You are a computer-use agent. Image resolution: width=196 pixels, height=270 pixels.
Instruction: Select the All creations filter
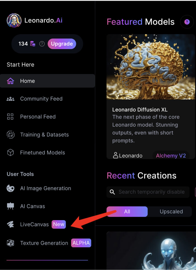(127, 212)
